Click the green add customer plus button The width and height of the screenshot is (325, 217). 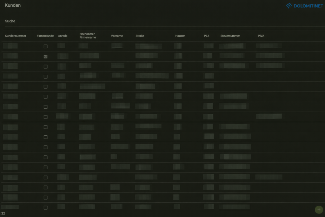pos(319,210)
